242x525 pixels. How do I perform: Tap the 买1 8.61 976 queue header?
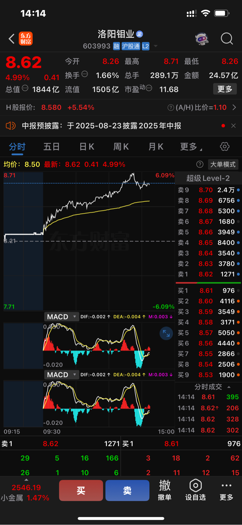(181, 444)
